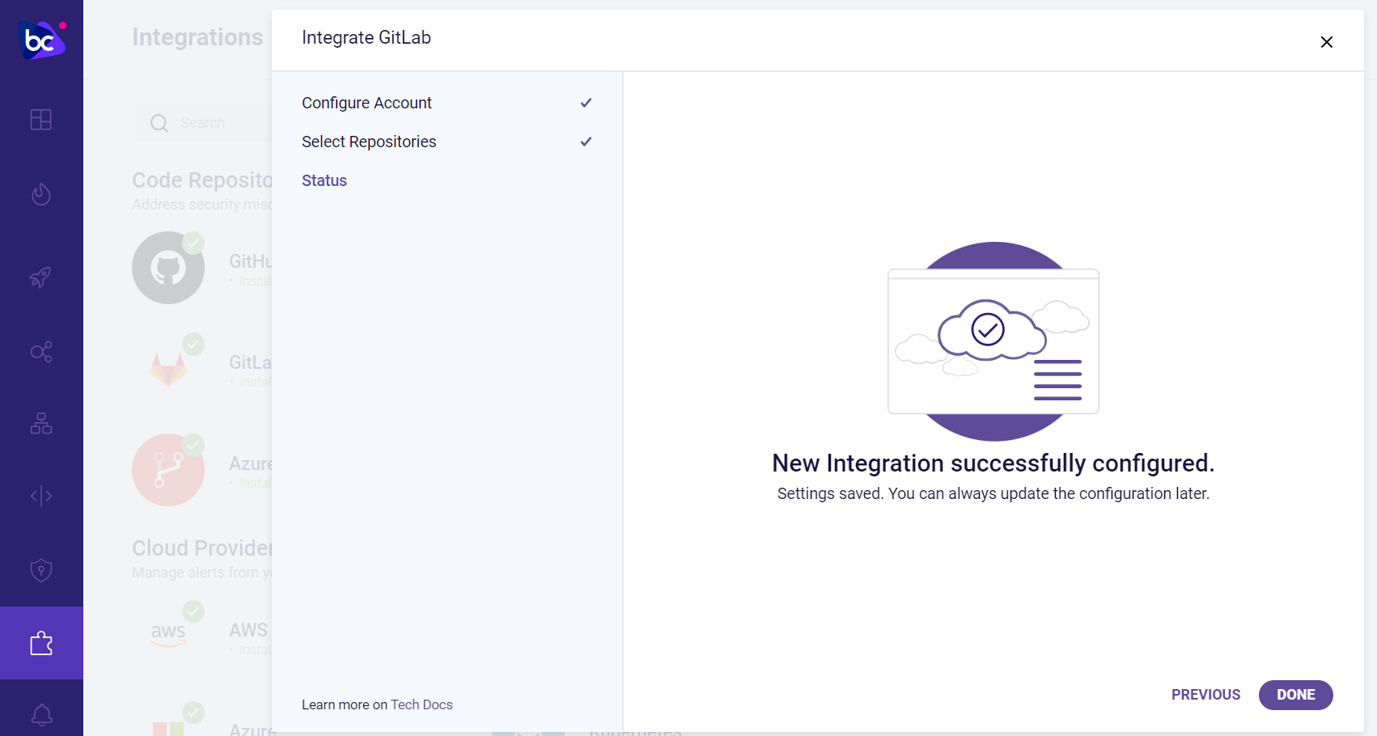Click the 'New Integration successfully configured.' heading
The height and width of the screenshot is (736, 1377).
click(994, 463)
